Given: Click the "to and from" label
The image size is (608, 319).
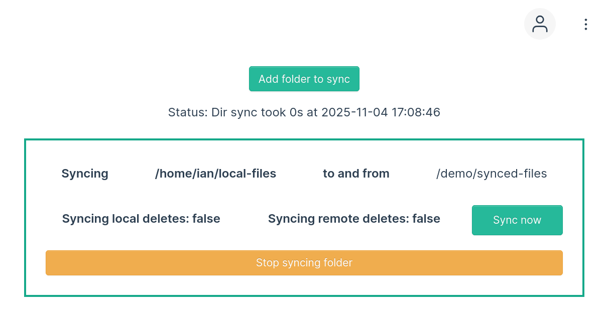Looking at the screenshot, I should click(x=356, y=174).
